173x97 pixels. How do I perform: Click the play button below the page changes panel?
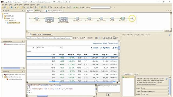pyautogui.click(x=109, y=95)
